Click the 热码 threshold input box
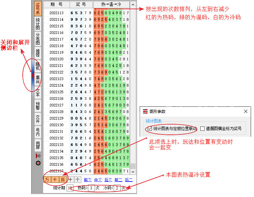The width and height of the screenshot is (254, 197). (92, 188)
